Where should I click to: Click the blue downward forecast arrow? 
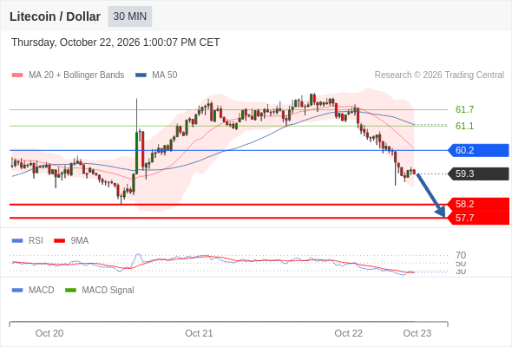point(431,195)
